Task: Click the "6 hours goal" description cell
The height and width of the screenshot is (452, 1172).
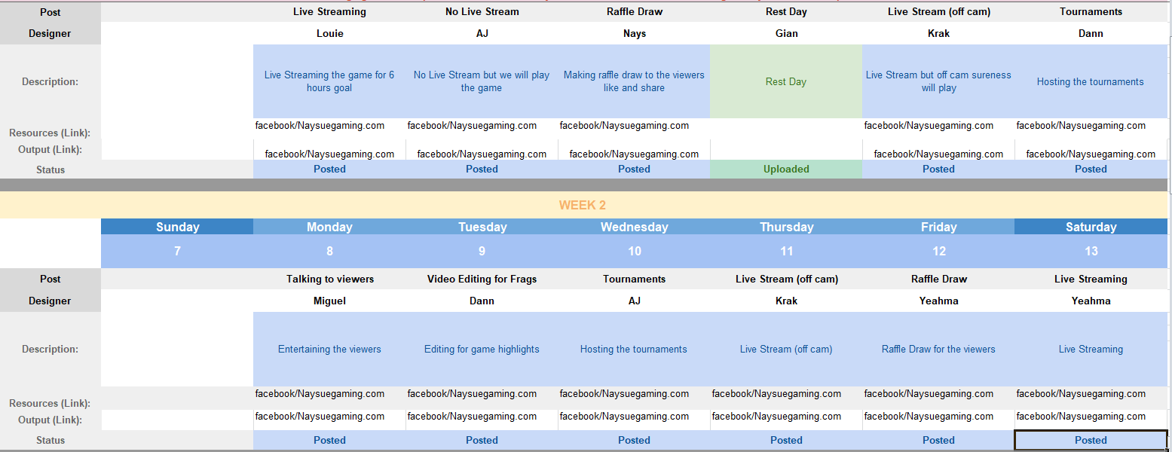Action: tap(329, 81)
